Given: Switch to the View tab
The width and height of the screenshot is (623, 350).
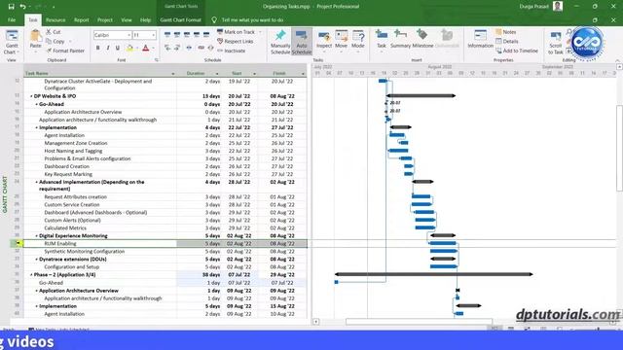Looking at the screenshot, I should [x=127, y=19].
